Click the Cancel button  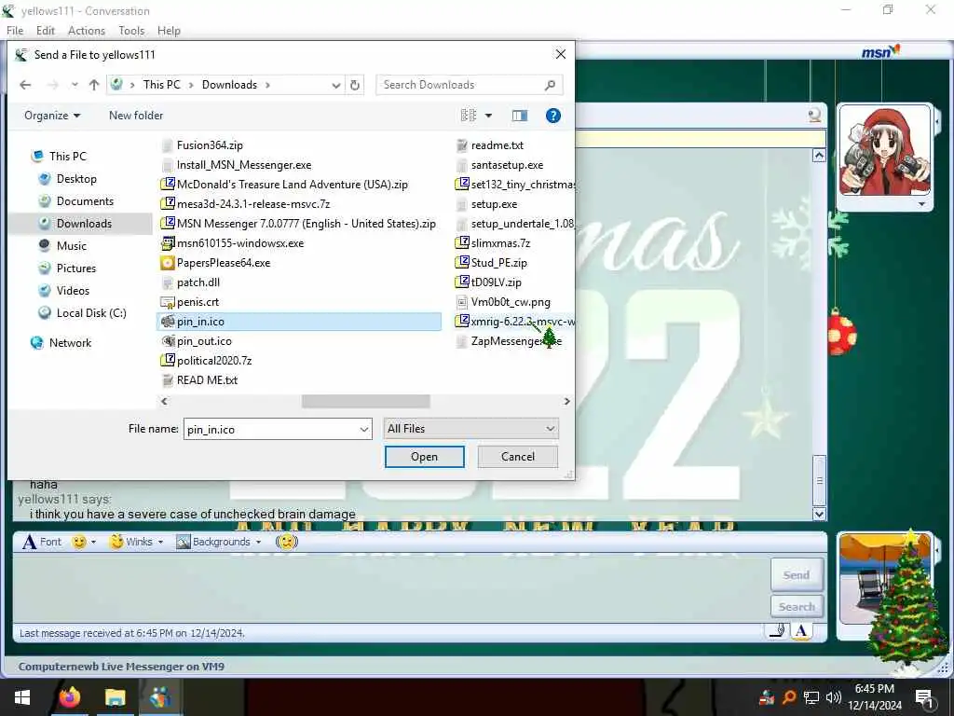[518, 457]
